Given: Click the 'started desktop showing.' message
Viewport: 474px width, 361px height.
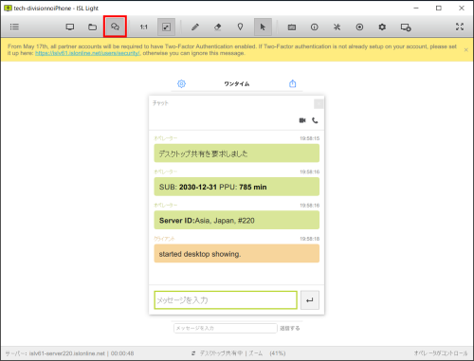Looking at the screenshot, I should click(x=237, y=254).
